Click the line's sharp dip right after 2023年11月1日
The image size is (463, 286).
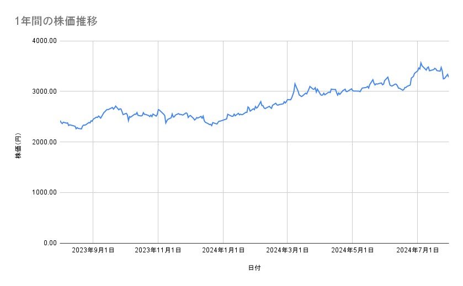point(166,123)
